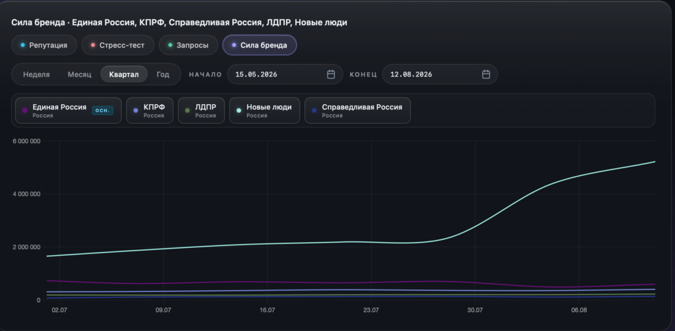Image resolution: width=675 pixels, height=331 pixels.
Task: Click the ОСН. badge on Единая Россия
Action: (103, 111)
